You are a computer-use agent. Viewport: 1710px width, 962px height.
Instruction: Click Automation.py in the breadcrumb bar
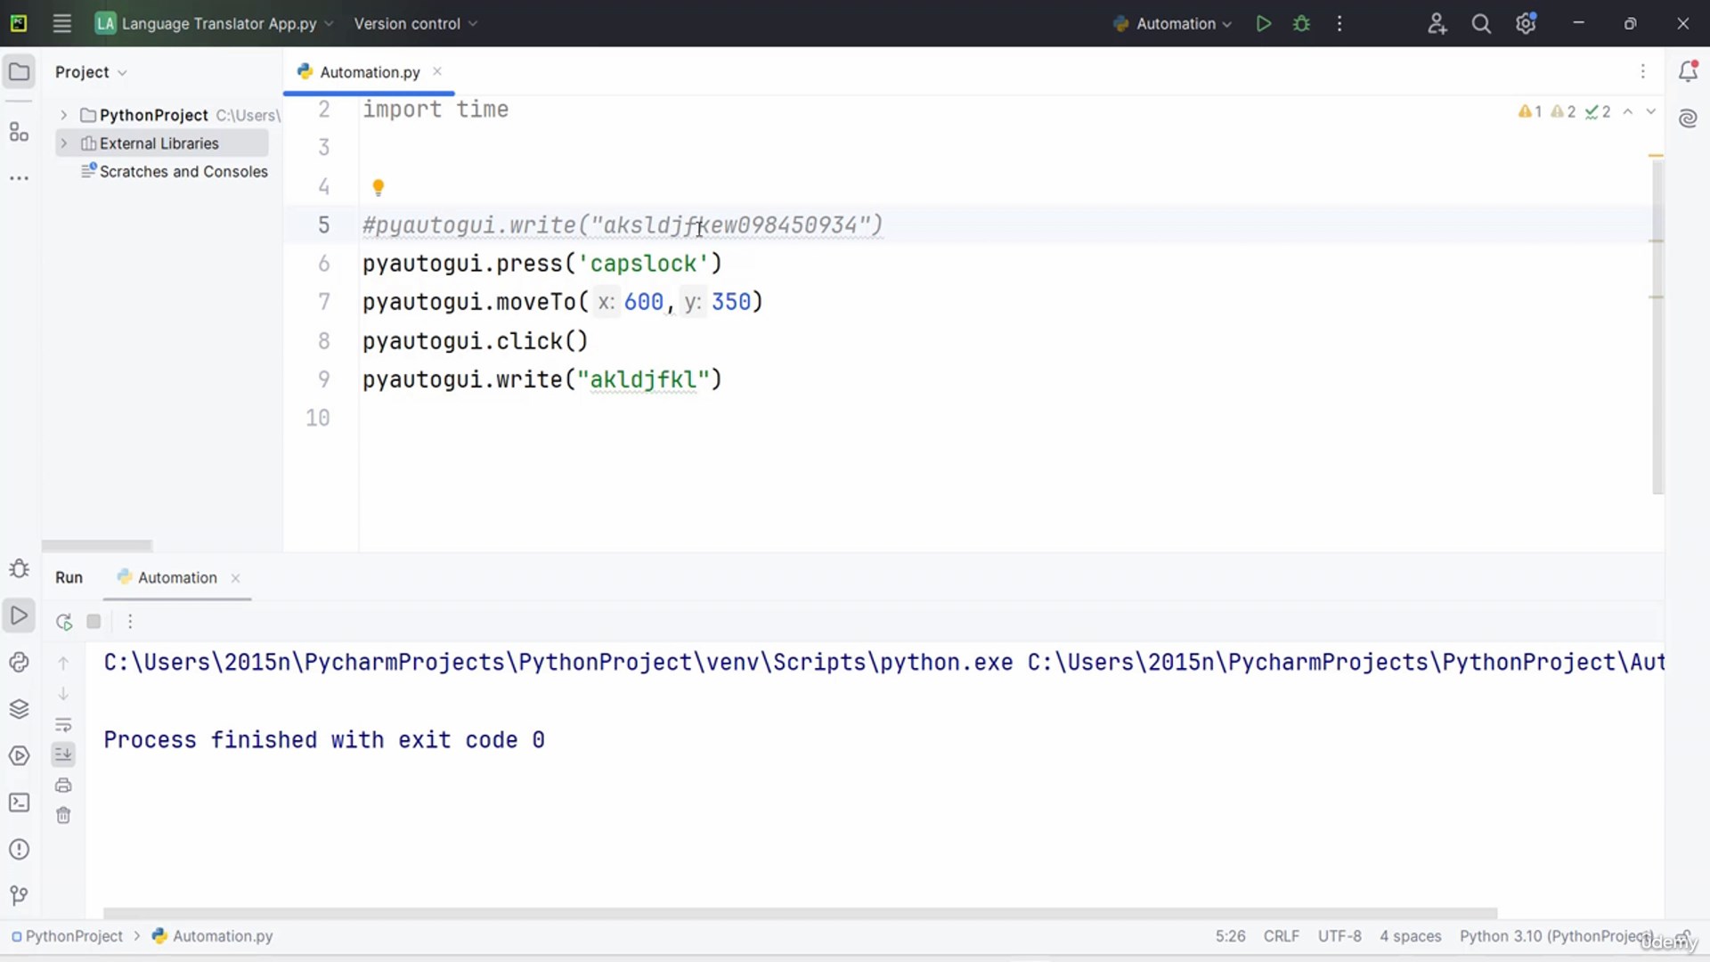(x=214, y=936)
